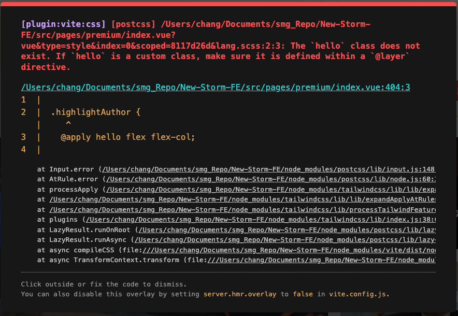This screenshot has width=458, height=316.
Task: Open the premium/index.vue:404:3 file link
Action: point(215,87)
